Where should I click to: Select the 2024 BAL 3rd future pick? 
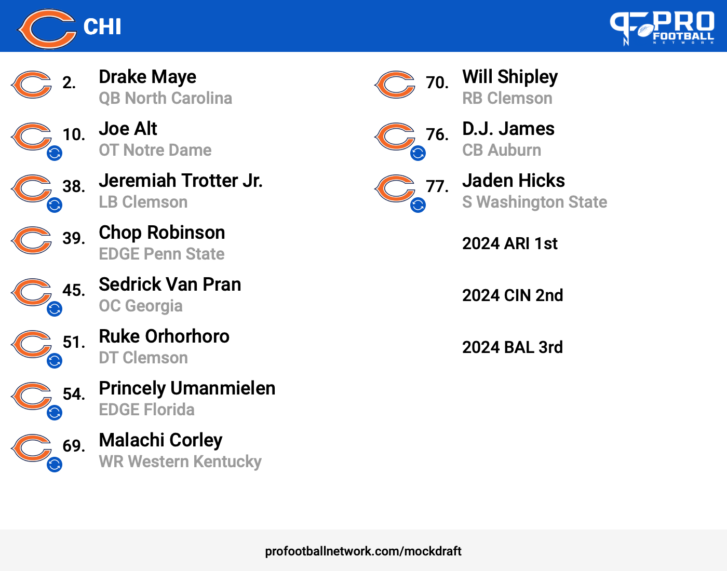point(513,347)
